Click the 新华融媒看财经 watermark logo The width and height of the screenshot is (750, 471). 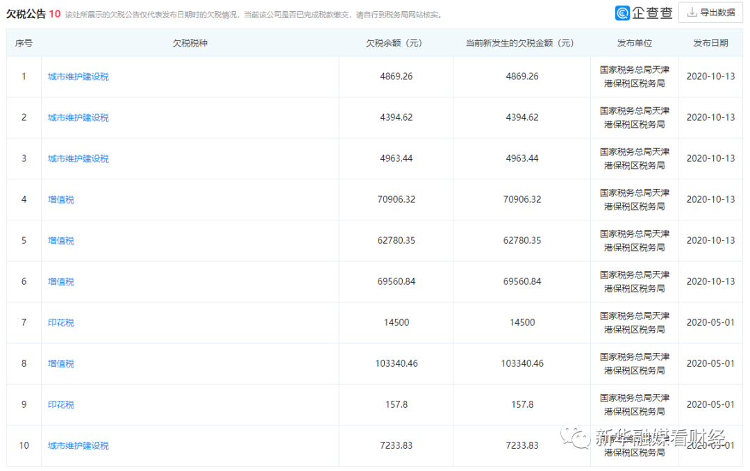coord(574,438)
